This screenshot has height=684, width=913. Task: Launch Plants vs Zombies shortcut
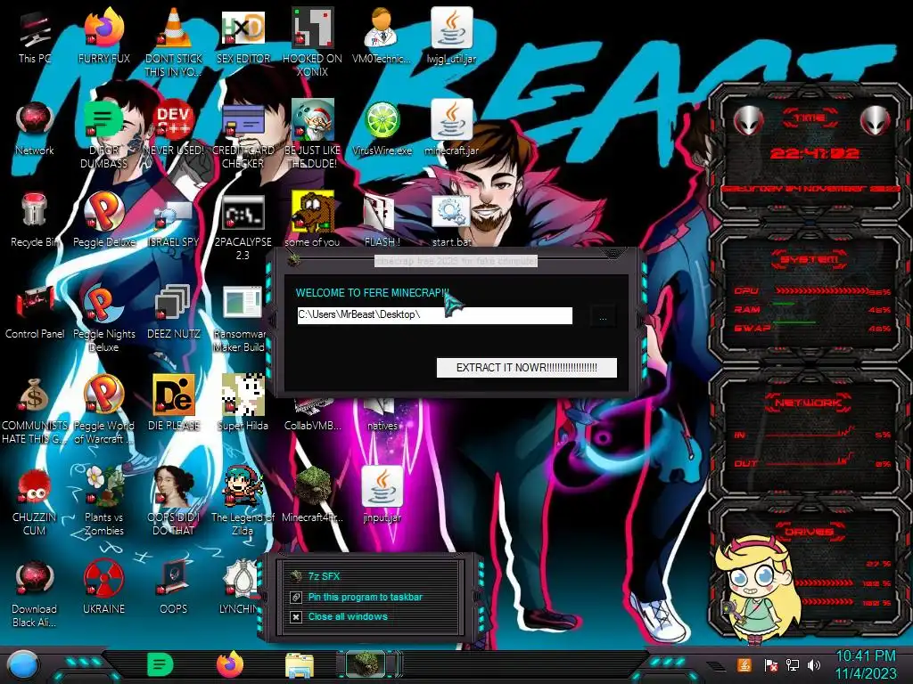click(103, 501)
